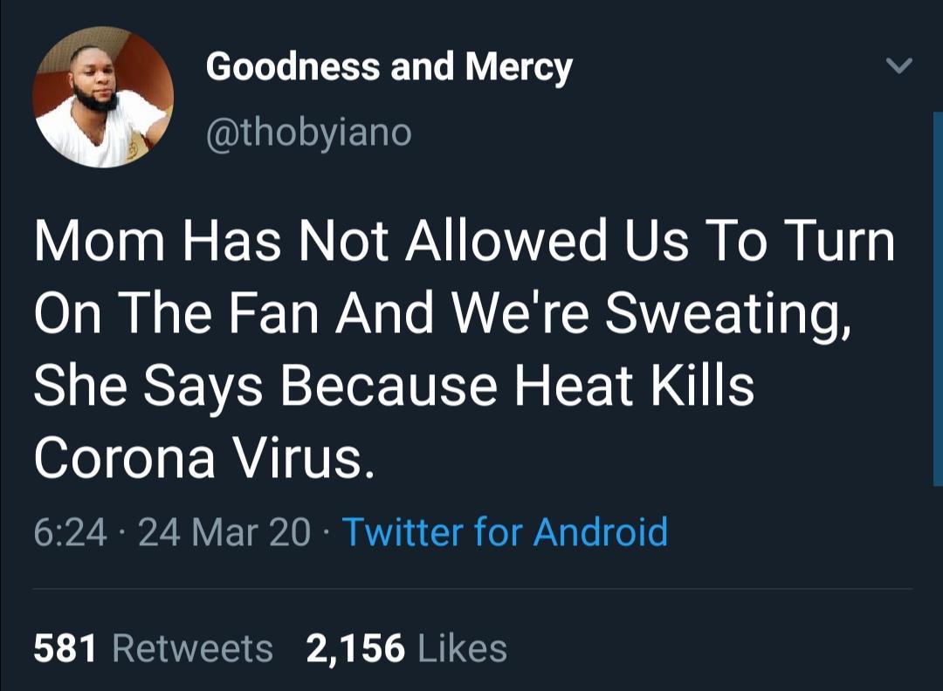Click the number 581 retweet count
The width and height of the screenshot is (943, 691).
[65, 648]
